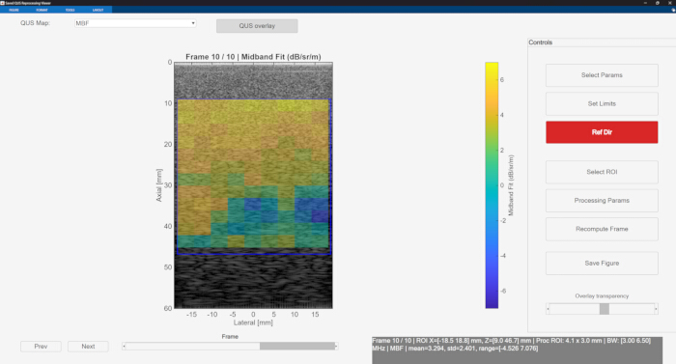Close the QUS Reprocessing Viewer window
Image resolution: width=676 pixels, height=364 pixels.
click(670, 3)
